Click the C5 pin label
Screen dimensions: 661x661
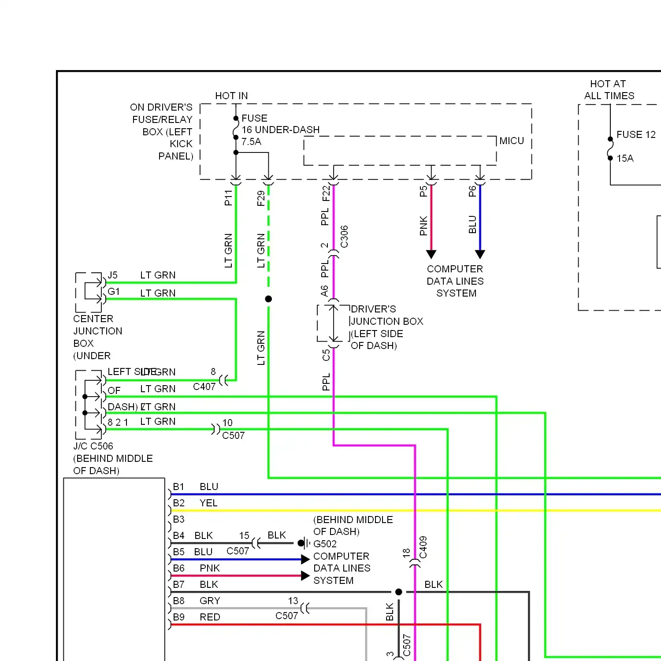click(x=326, y=355)
